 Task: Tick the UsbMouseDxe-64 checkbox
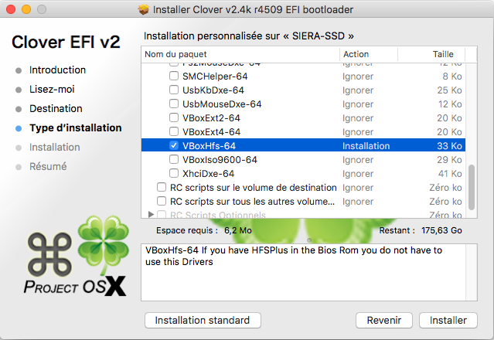[x=174, y=104]
